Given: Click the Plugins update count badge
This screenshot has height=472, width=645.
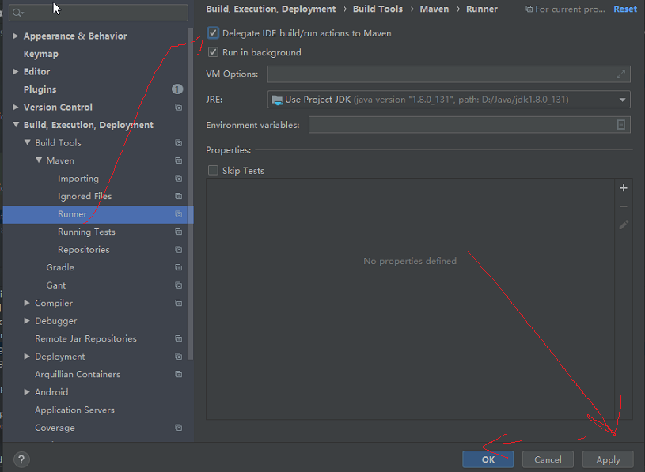Looking at the screenshot, I should [177, 89].
